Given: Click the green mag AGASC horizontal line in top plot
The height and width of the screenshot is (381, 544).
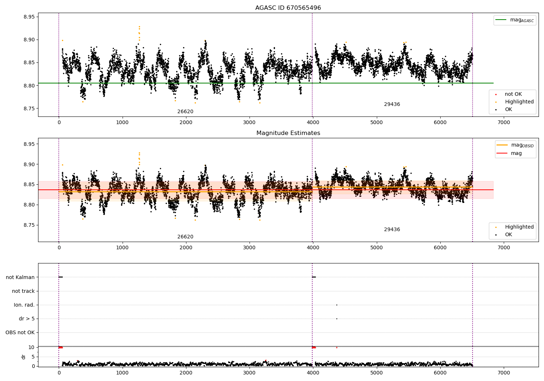Looking at the screenshot, I should pyautogui.click(x=266, y=83).
